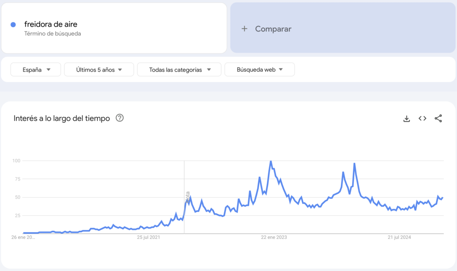Open the "Todas las categorías" dropdown
Screen dimensions: 457x271
point(179,69)
